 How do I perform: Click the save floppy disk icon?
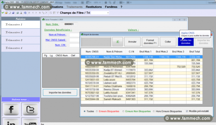point(13,13)
